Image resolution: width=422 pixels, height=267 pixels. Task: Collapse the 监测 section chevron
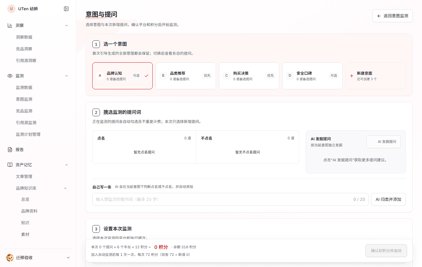[67, 76]
